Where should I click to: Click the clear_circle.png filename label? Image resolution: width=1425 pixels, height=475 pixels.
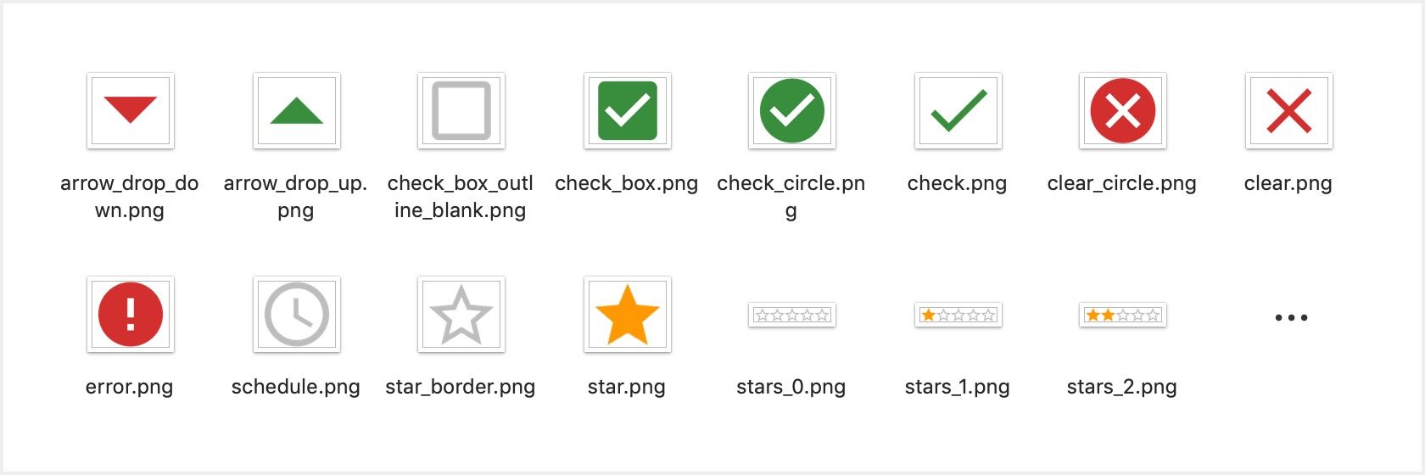[x=1122, y=183]
